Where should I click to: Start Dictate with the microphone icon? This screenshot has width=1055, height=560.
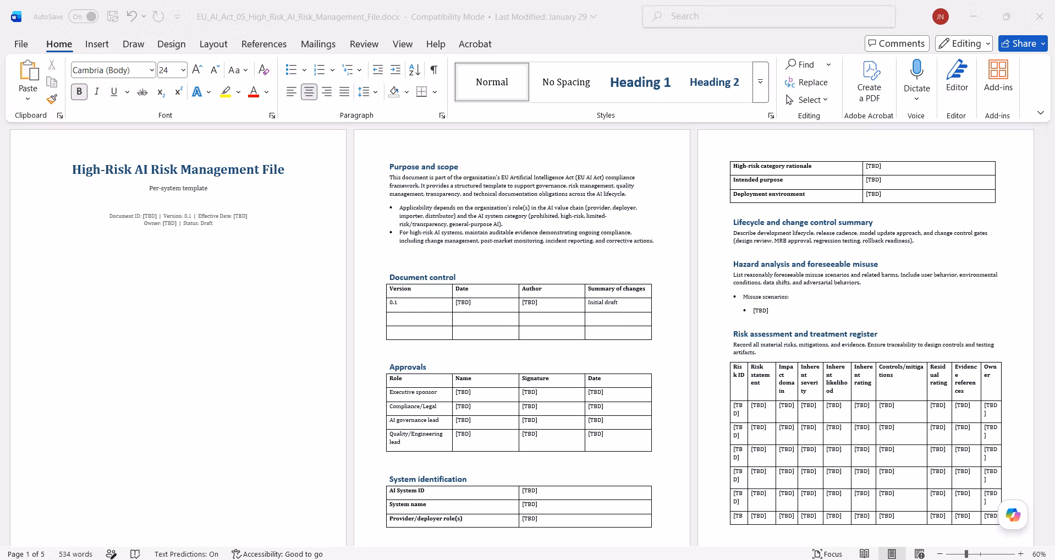coord(916,70)
